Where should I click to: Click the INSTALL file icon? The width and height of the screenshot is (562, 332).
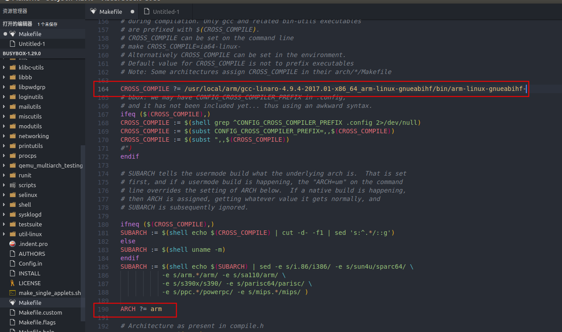[x=12, y=273]
